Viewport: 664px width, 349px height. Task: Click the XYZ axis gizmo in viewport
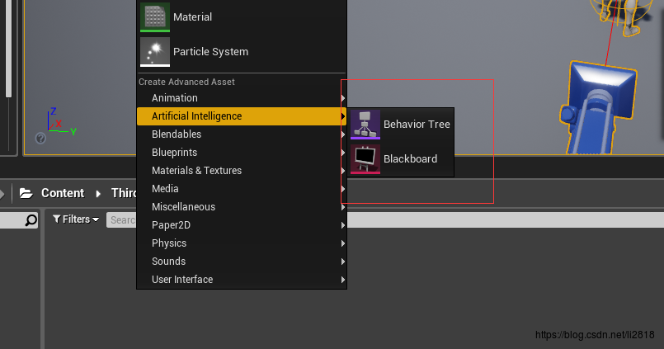point(58,124)
